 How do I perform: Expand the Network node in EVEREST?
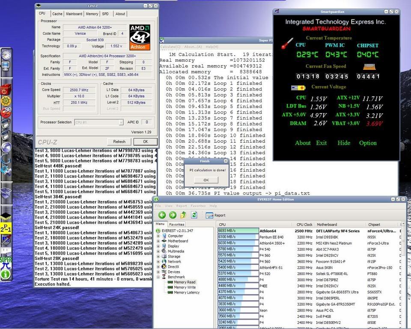pyautogui.click(x=158, y=262)
